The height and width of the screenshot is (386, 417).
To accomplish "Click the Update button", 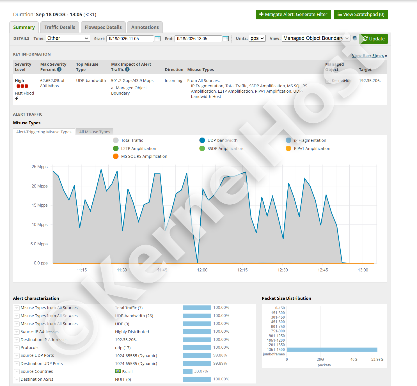I will pyautogui.click(x=374, y=39).
